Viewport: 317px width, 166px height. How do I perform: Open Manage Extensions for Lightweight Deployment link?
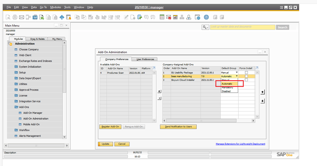point(240,144)
